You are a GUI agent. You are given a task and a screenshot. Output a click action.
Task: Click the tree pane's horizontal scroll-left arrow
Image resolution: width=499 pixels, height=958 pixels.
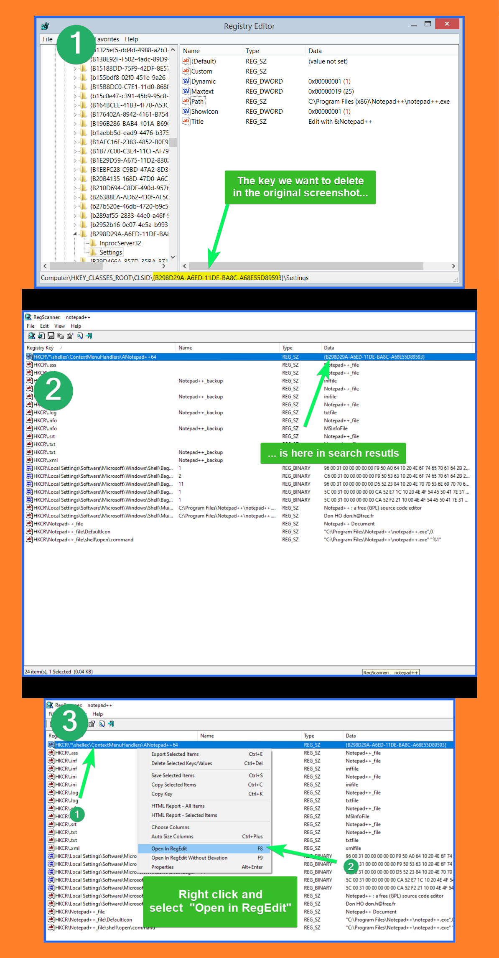click(45, 266)
